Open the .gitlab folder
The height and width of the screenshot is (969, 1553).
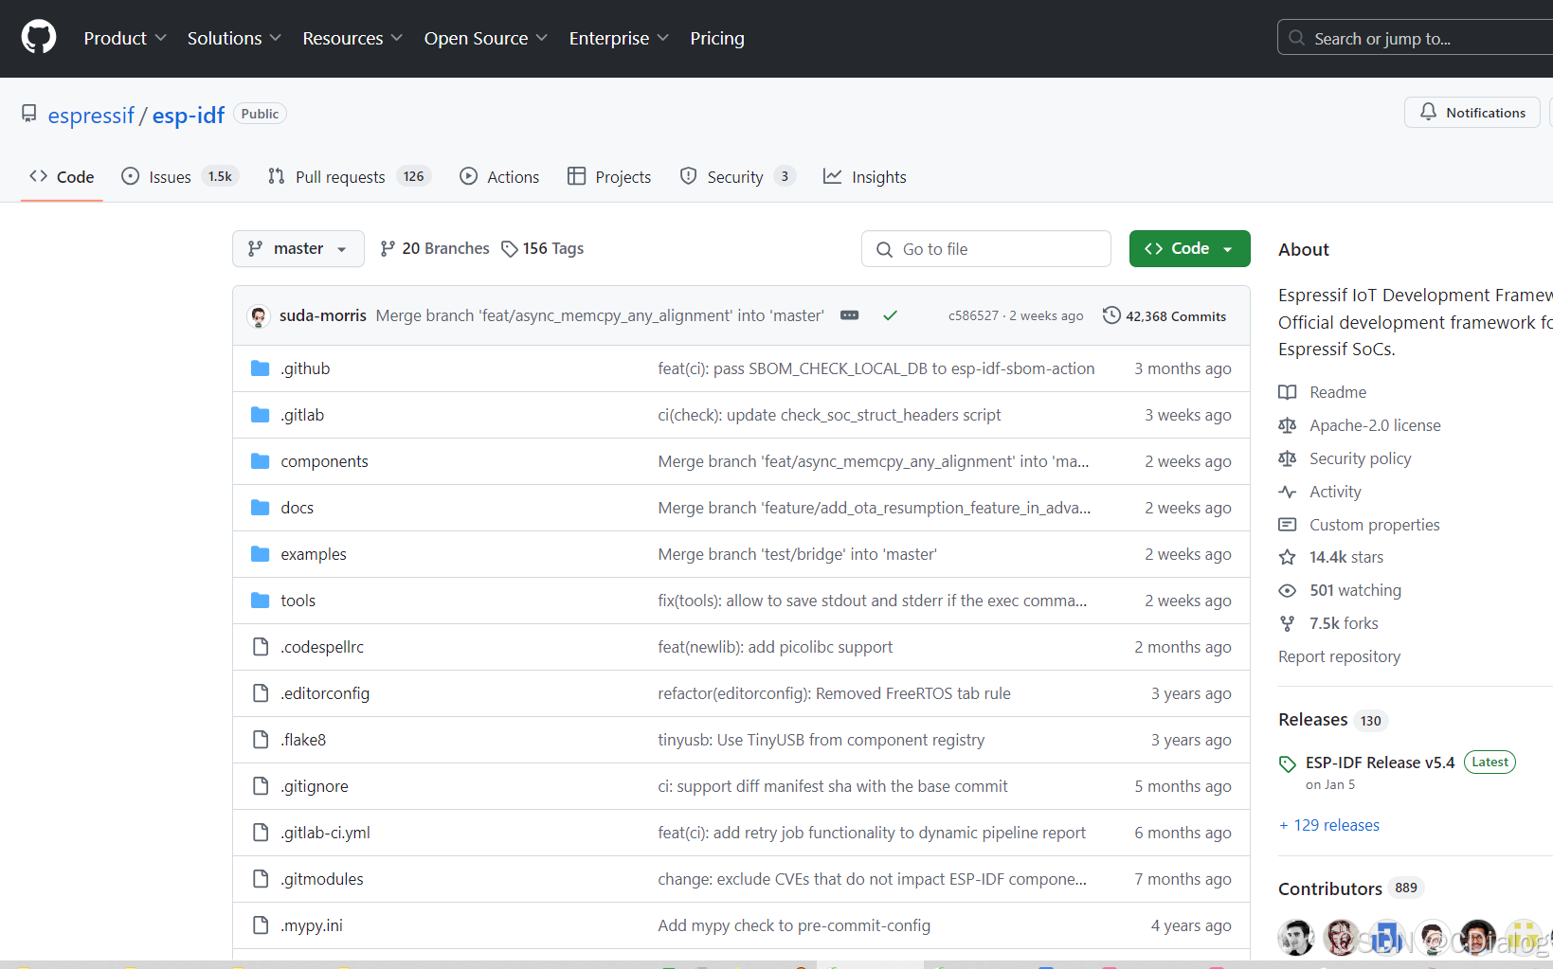(302, 415)
